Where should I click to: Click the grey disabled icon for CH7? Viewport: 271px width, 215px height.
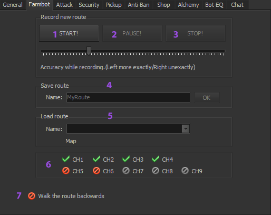point(126,171)
